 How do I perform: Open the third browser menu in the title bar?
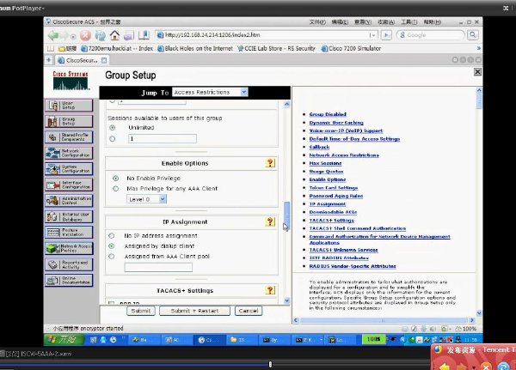pos(363,22)
